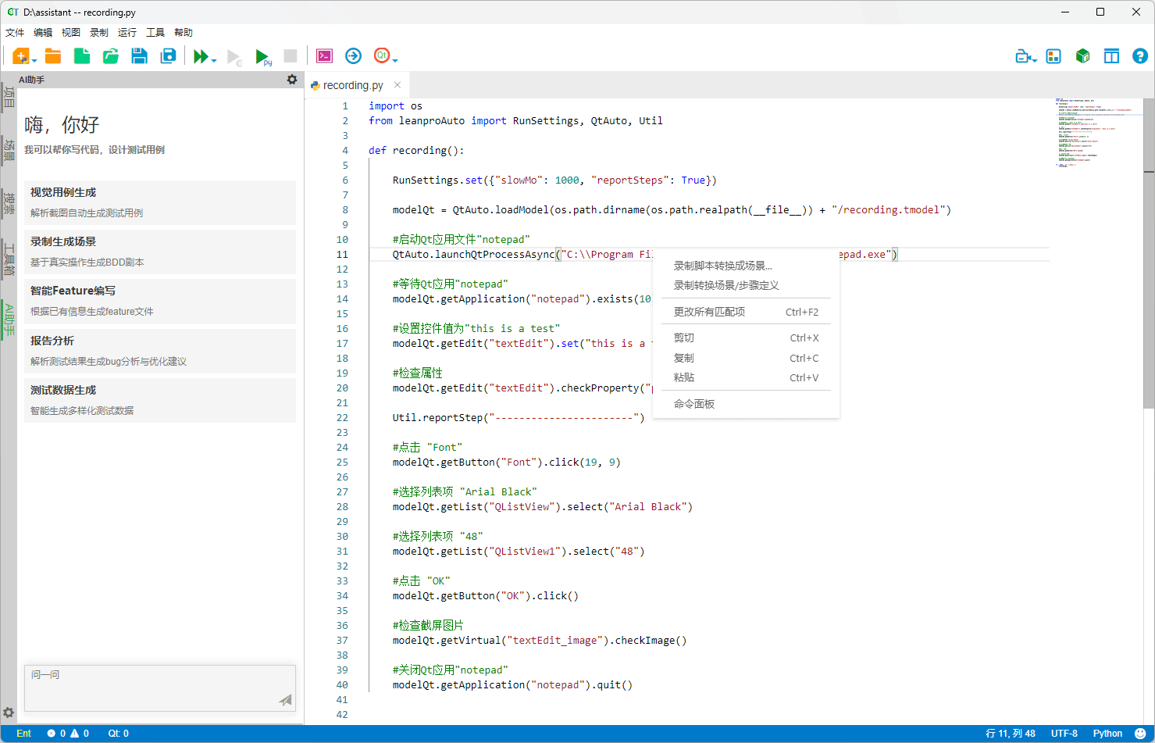Image resolution: width=1155 pixels, height=743 pixels.
Task: Open the colored squares model manager icon
Action: click(1053, 56)
